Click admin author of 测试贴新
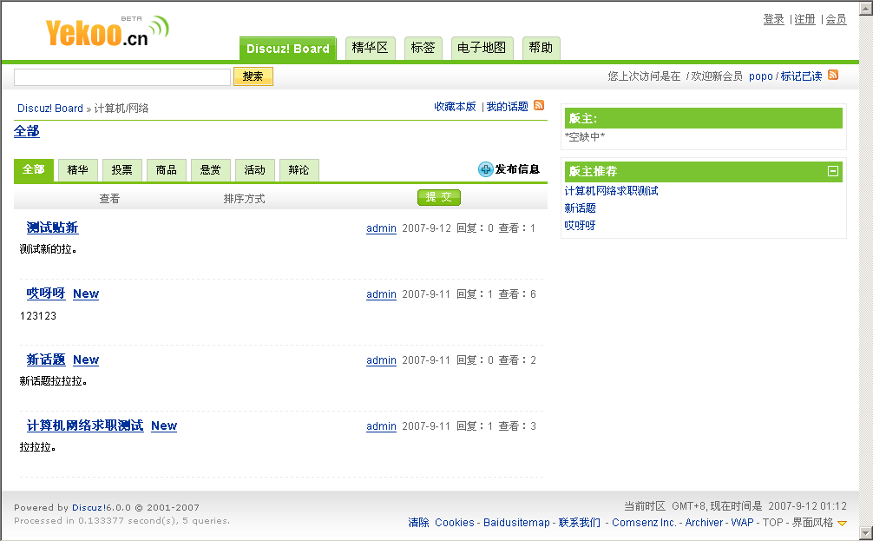This screenshot has width=873, height=541. click(x=381, y=228)
